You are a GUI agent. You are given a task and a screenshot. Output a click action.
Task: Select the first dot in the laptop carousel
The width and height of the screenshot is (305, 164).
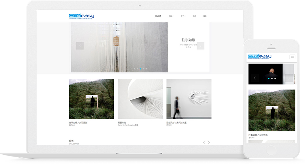pos(134,69)
